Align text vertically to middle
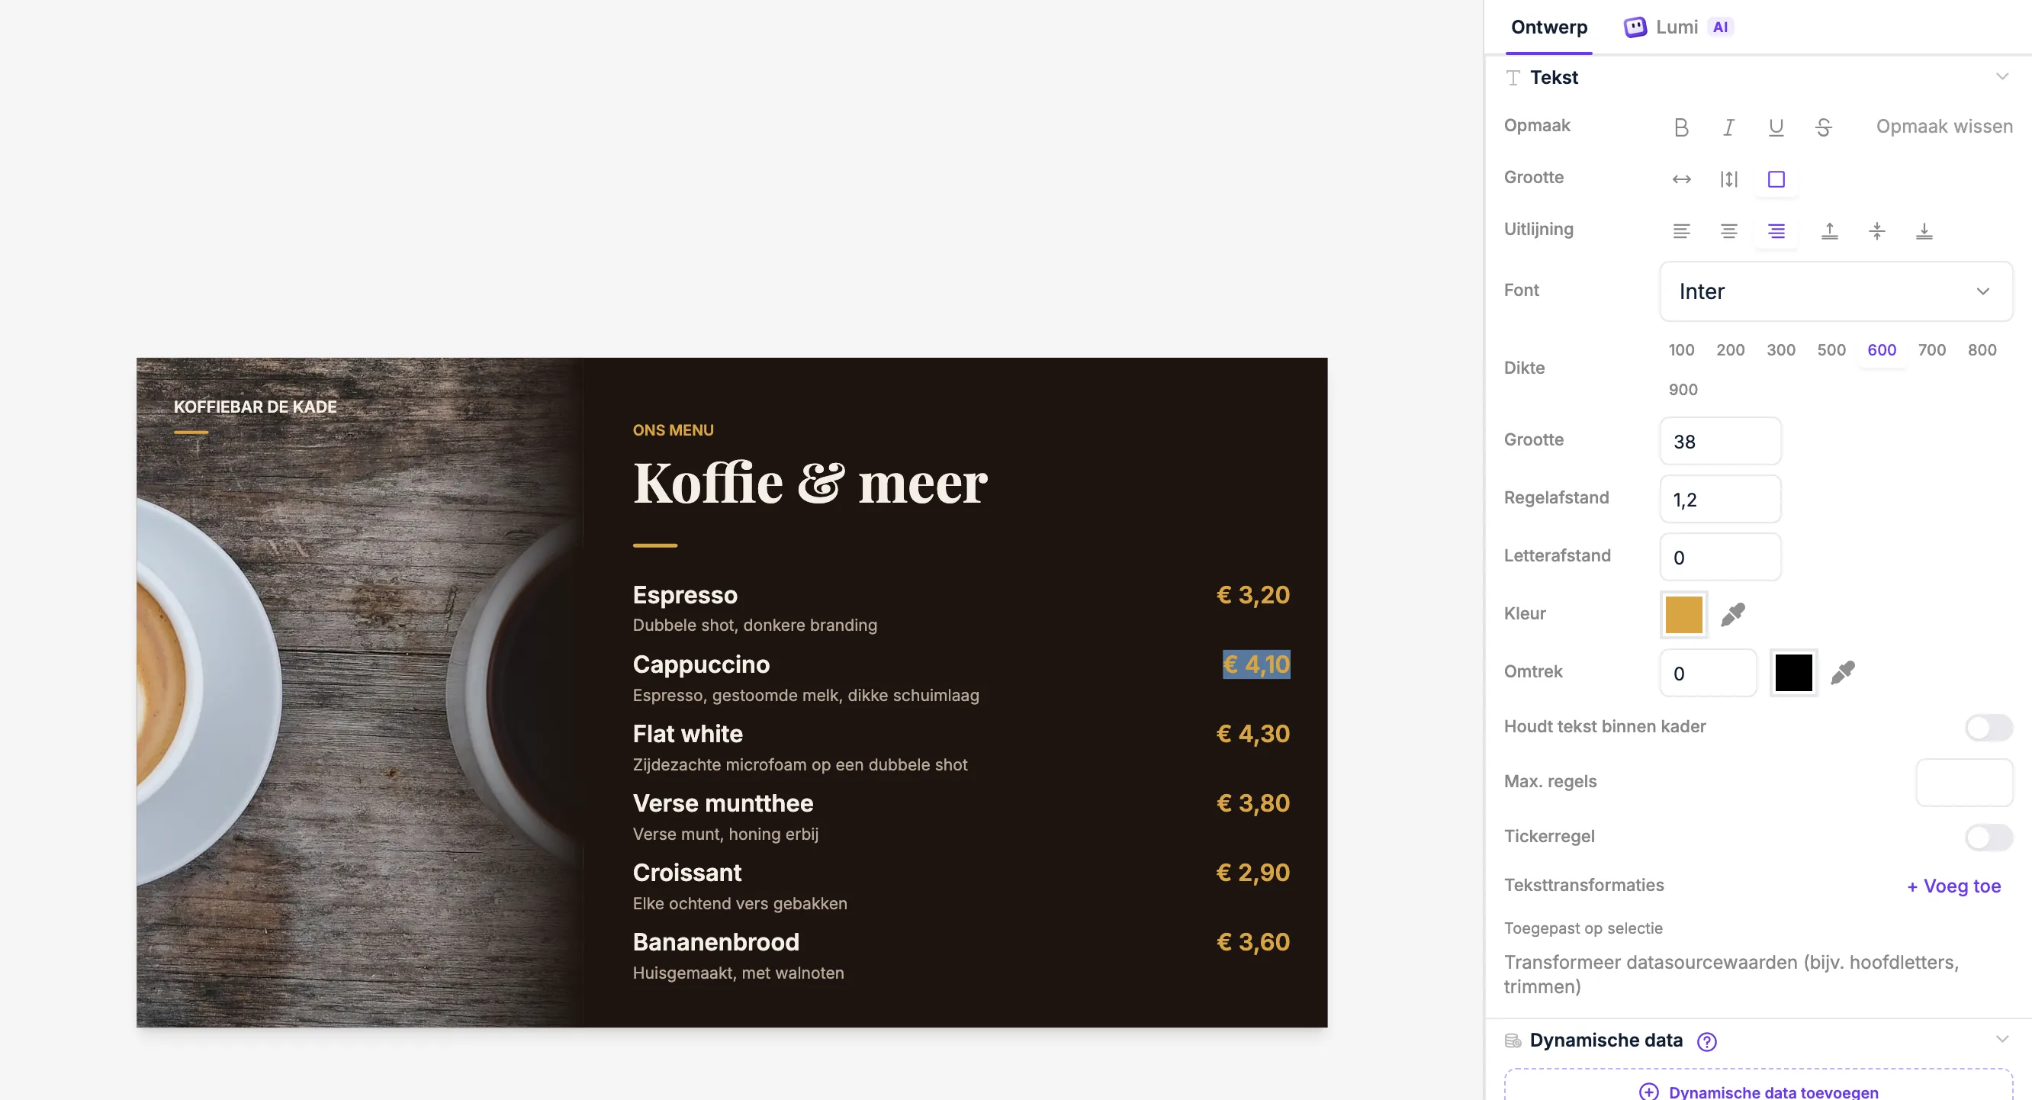This screenshot has width=2032, height=1100. (x=1876, y=231)
